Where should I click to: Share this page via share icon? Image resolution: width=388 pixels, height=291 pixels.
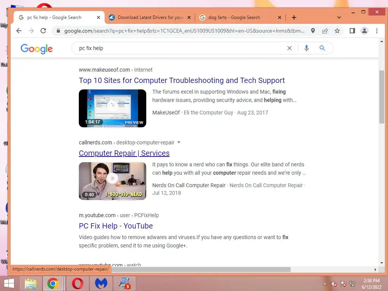coord(325,31)
